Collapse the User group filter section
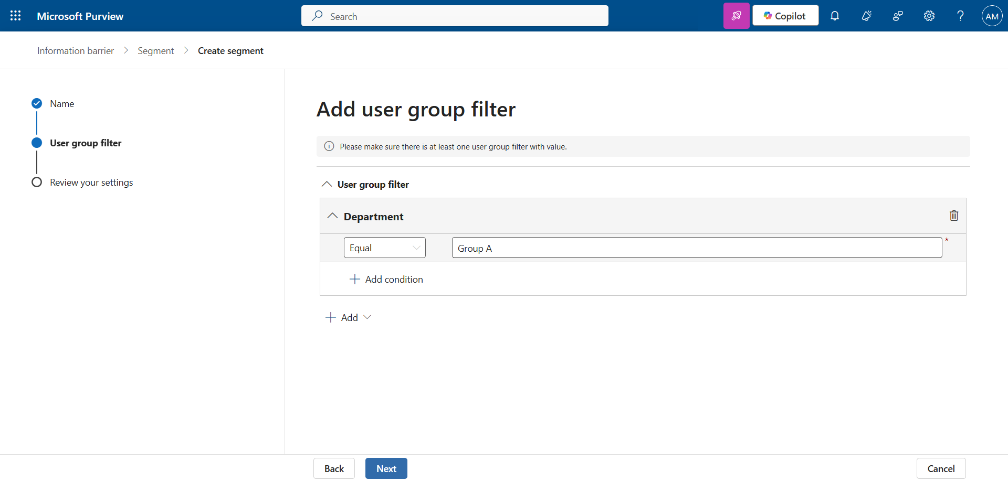Image resolution: width=1008 pixels, height=482 pixels. click(327, 184)
